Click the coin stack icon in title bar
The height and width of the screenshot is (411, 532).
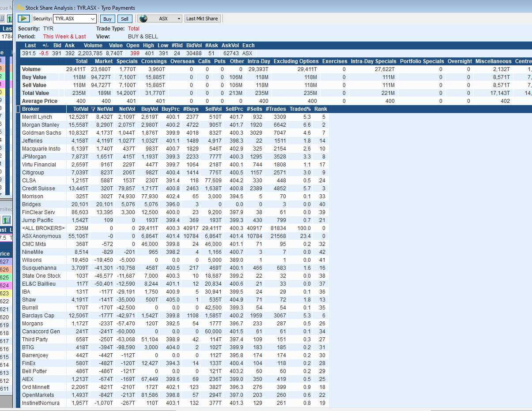point(20,8)
